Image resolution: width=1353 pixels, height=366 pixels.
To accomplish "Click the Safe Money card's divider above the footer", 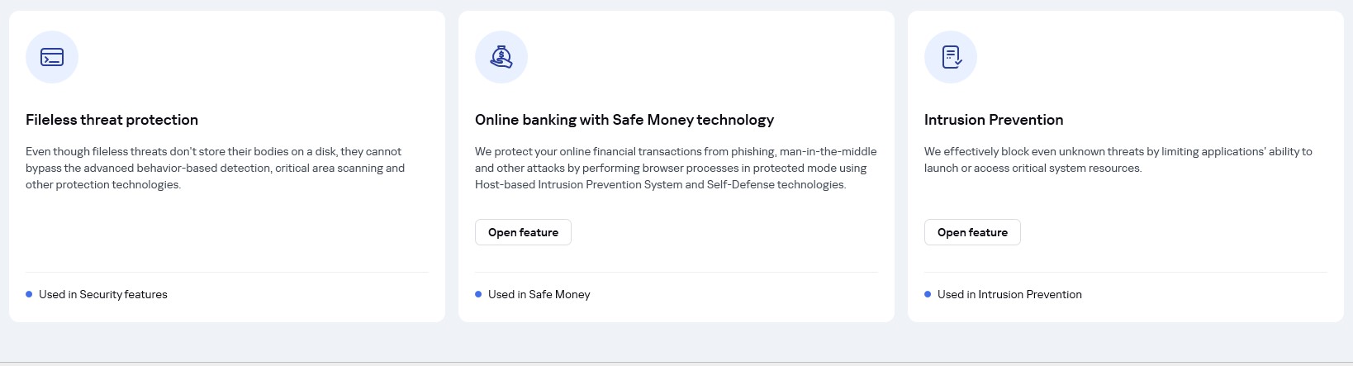I will coord(676,272).
